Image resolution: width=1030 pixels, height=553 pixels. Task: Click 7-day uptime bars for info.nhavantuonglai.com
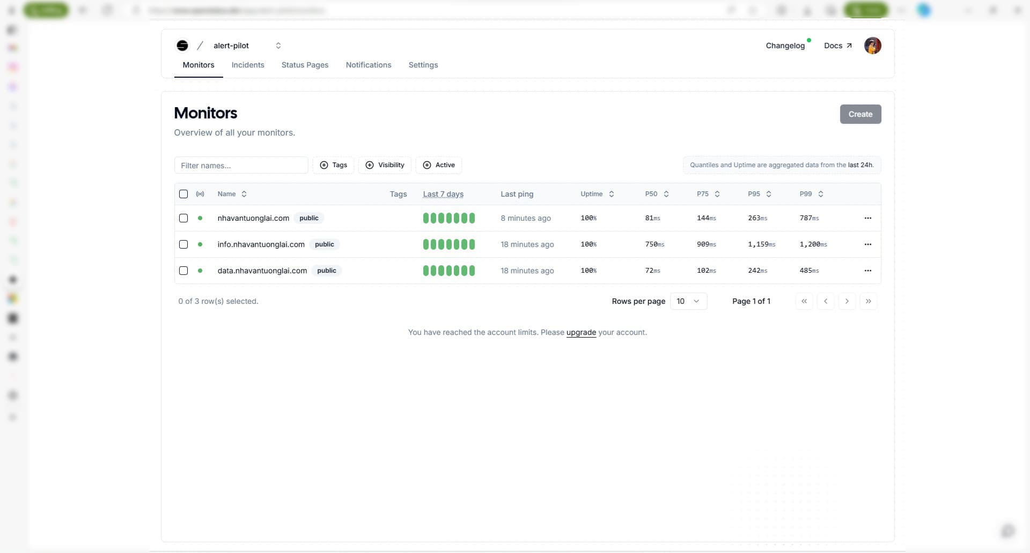[449, 244]
